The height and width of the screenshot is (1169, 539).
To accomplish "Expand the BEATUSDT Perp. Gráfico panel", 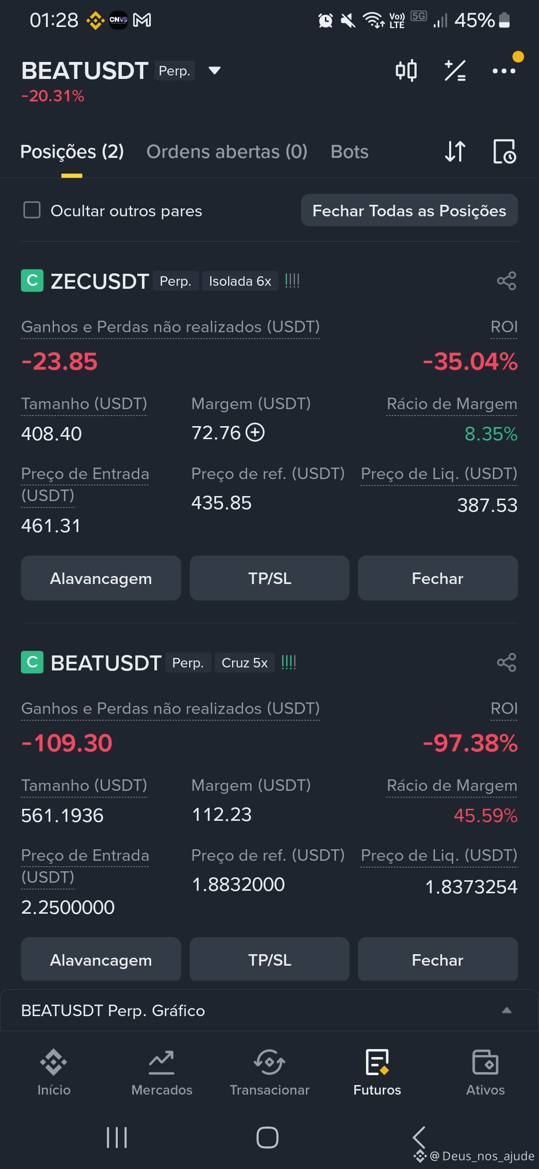I will pos(269,1010).
